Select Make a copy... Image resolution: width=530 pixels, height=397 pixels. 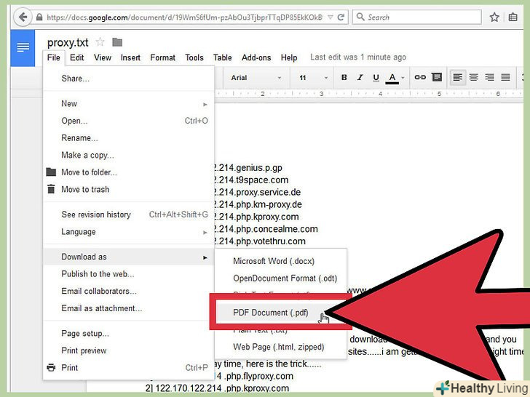tap(128, 156)
